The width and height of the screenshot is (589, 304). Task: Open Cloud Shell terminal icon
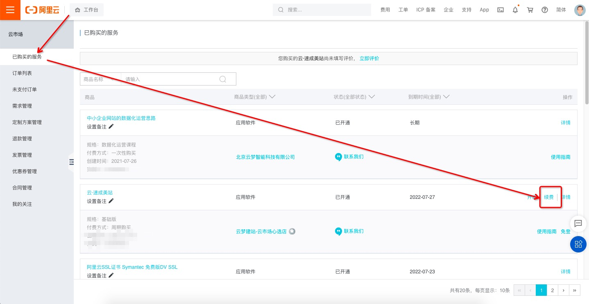[x=500, y=10]
